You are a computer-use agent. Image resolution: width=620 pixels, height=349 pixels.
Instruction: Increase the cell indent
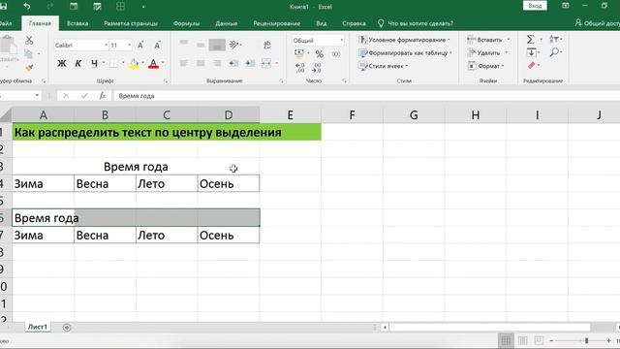[x=250, y=63]
